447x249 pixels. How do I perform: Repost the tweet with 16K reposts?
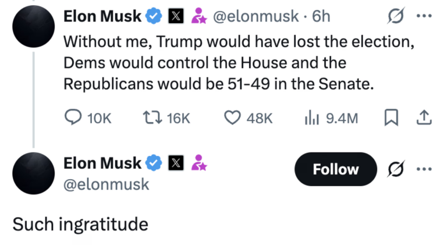click(x=149, y=118)
